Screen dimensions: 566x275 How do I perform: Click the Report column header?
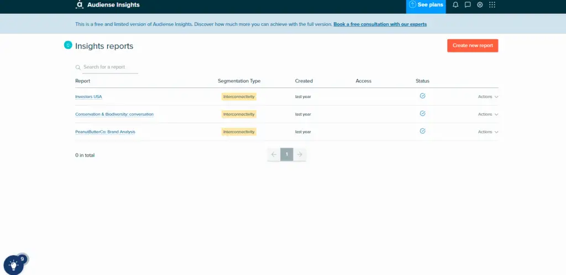tap(83, 81)
